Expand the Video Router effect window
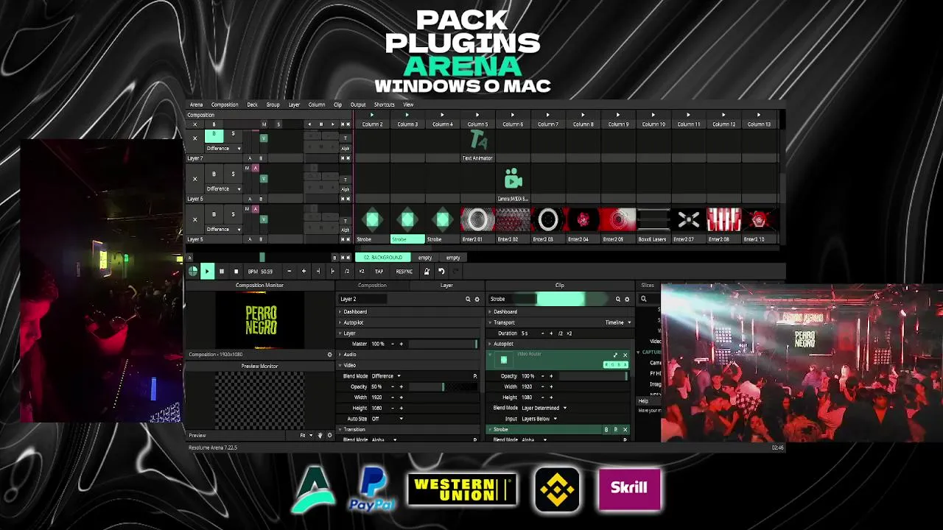This screenshot has width=943, height=530. pos(615,356)
